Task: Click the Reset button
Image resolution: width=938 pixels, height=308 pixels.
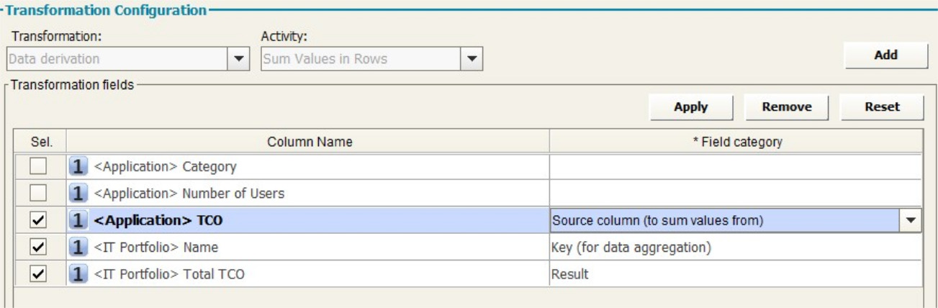Action: coord(883,107)
